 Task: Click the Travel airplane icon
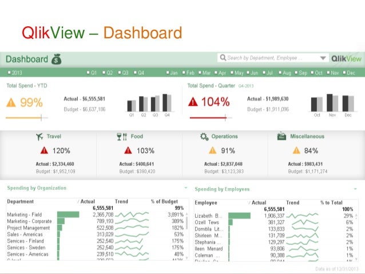[39, 137]
